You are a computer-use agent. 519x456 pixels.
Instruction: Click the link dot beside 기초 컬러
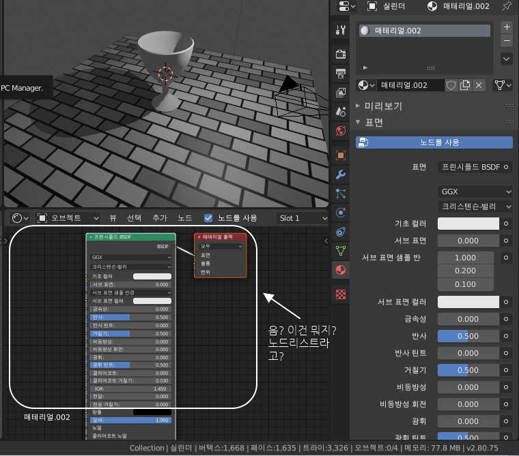[x=506, y=224]
